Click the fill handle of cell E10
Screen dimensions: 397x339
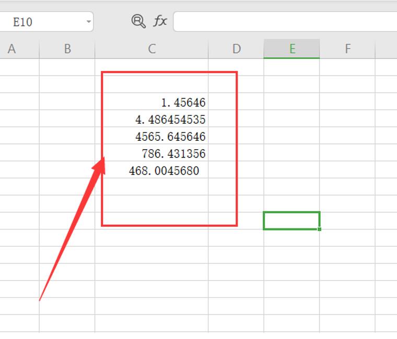click(319, 229)
